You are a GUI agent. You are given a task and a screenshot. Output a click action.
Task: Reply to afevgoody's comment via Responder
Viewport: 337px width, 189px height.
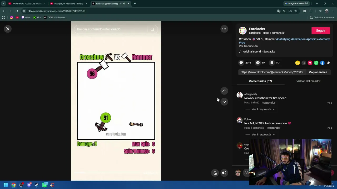click(268, 103)
